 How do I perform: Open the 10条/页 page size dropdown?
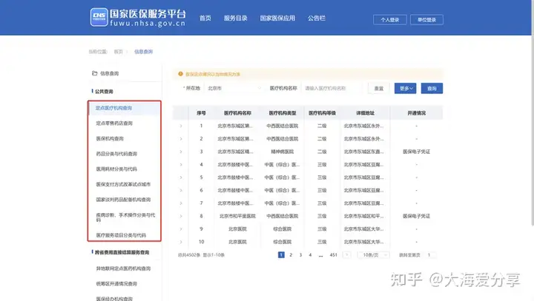pyautogui.click(x=373, y=255)
